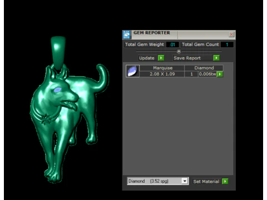
Task: Click the GEM REPORTER title text
Action: pyautogui.click(x=152, y=33)
